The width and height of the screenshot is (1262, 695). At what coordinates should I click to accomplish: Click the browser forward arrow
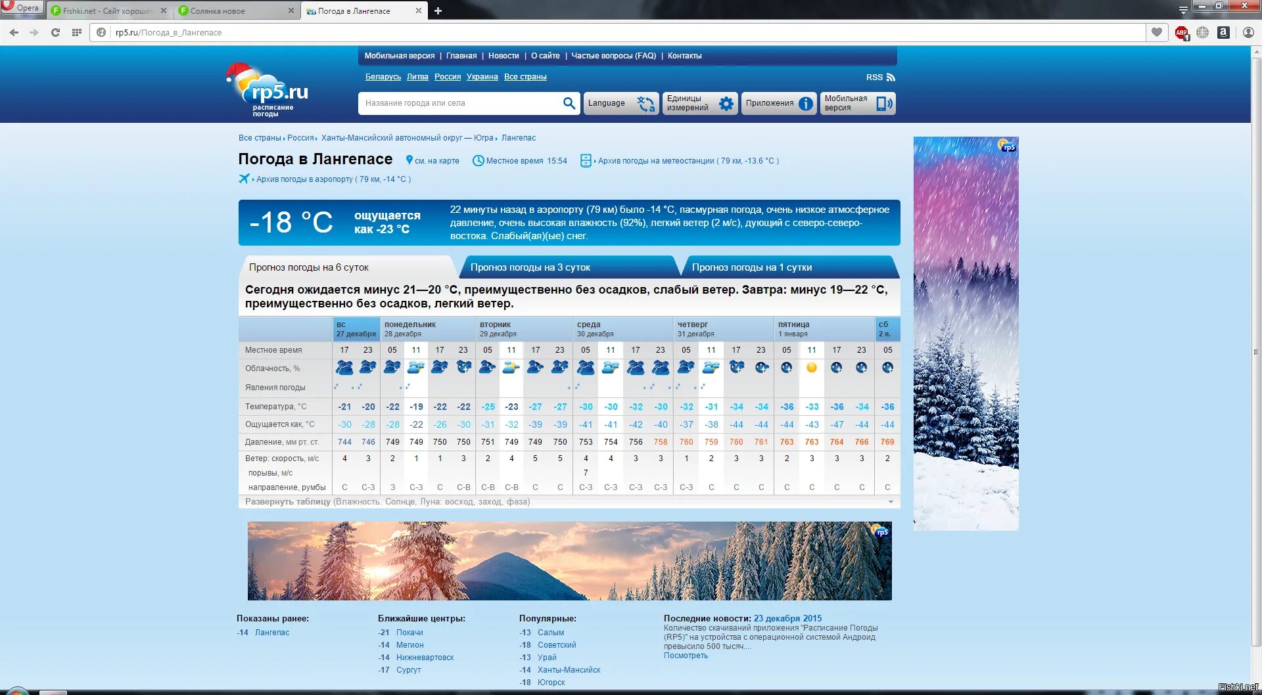coord(34,32)
